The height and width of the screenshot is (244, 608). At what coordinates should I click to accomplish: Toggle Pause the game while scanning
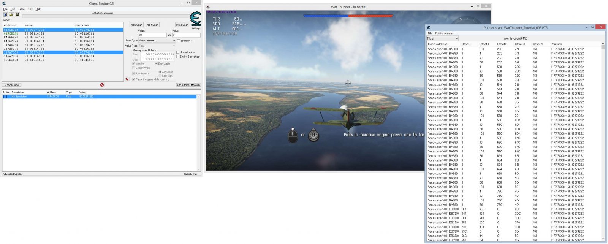[134, 79]
